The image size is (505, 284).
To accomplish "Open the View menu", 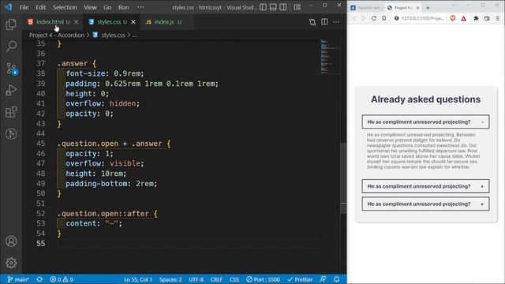I will [x=90, y=7].
